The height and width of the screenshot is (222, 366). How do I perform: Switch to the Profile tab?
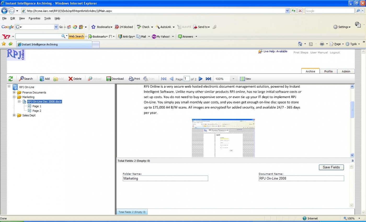[328, 71]
